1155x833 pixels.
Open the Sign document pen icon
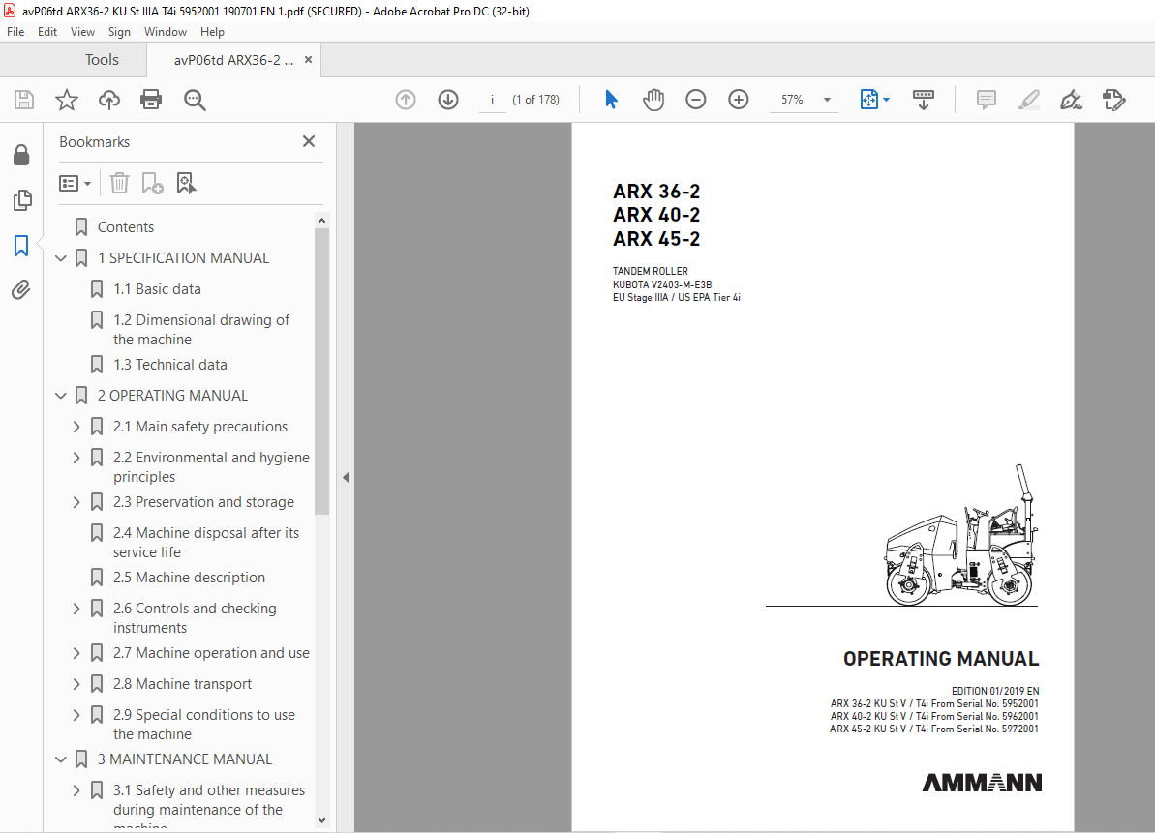coord(1071,100)
